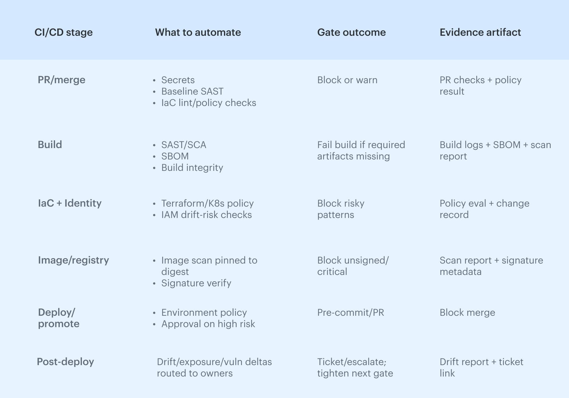This screenshot has height=398, width=569.
Task: Click 'Fail build if required' cell text
Action: point(361,145)
